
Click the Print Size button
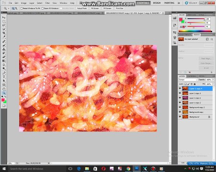click(x=119, y=8)
